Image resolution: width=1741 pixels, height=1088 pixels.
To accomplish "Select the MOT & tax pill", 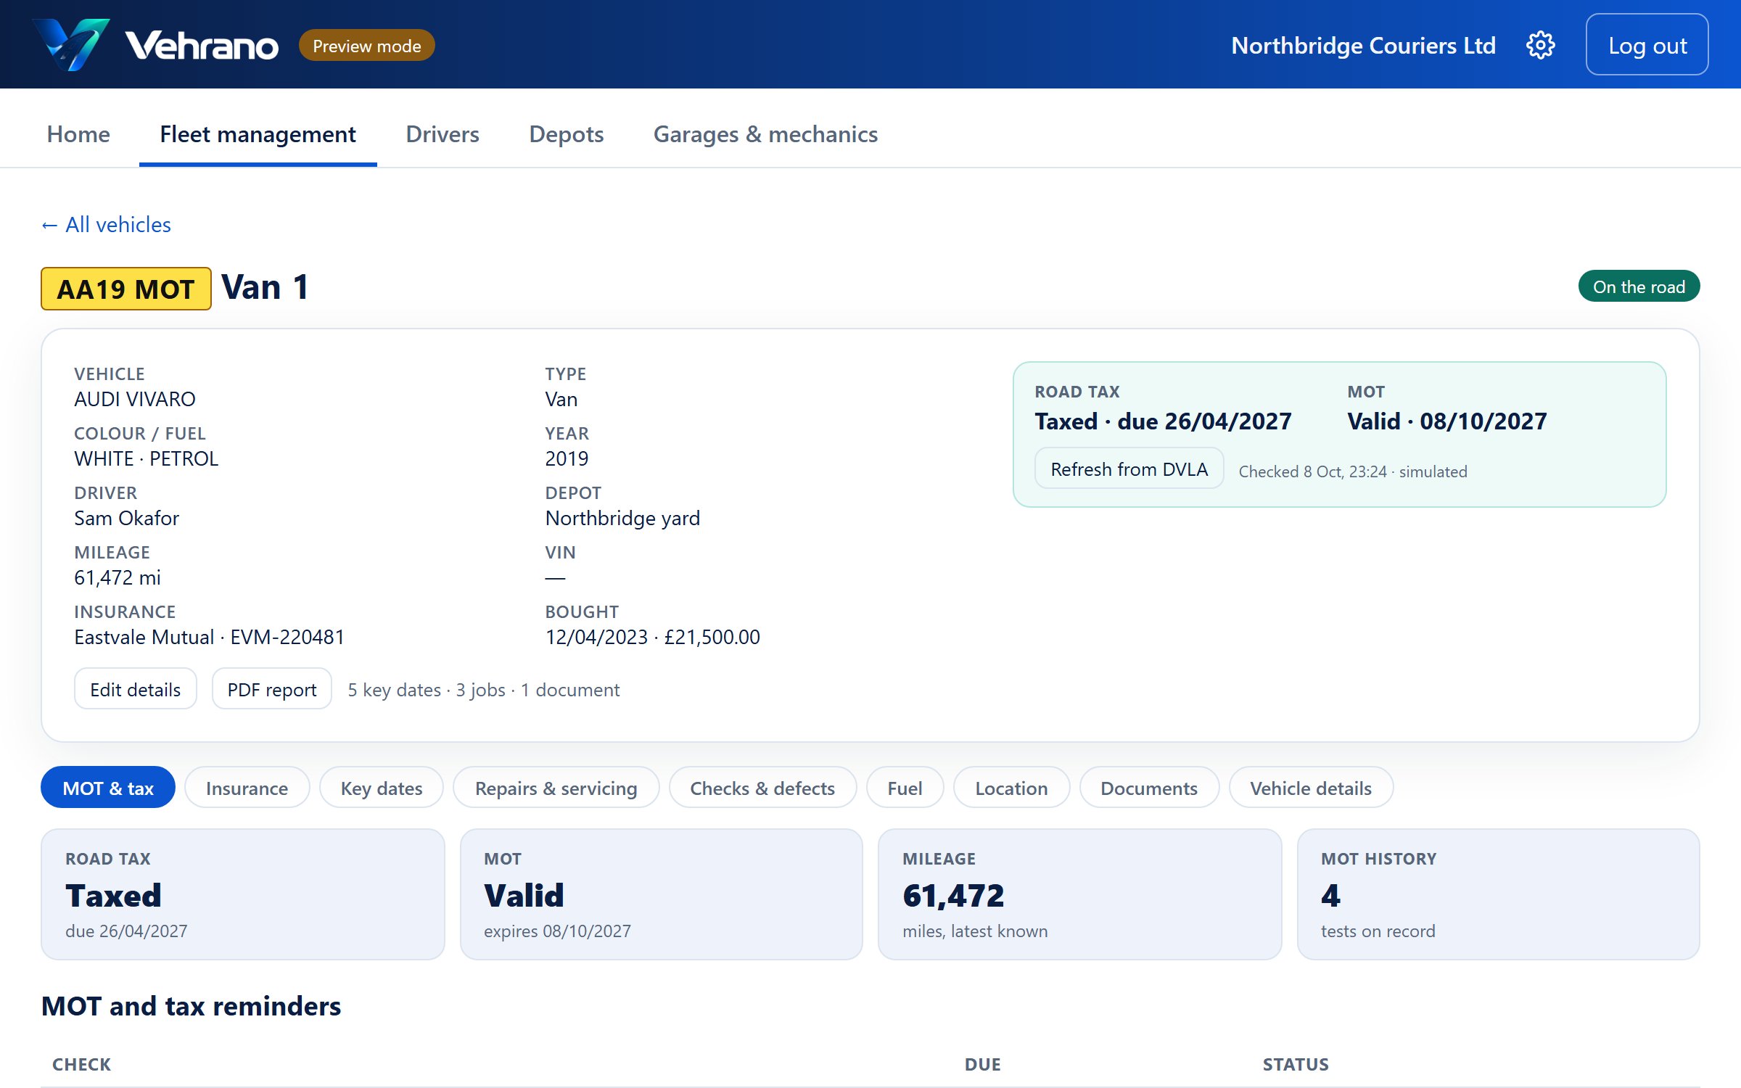I will click(x=108, y=788).
